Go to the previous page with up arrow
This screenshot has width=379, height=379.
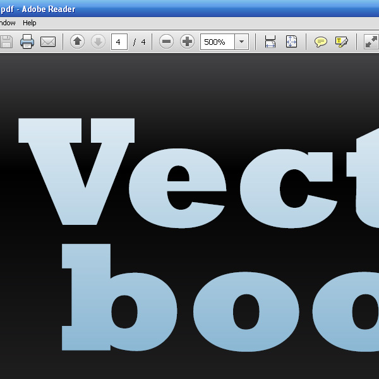(77, 42)
